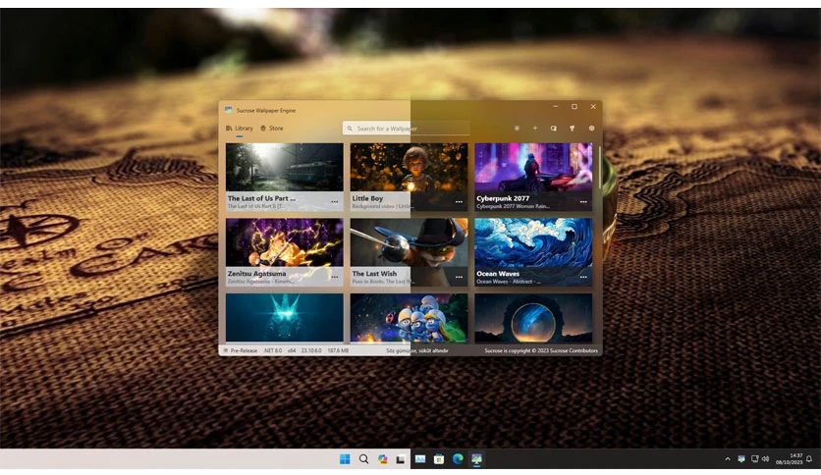Viewport: 821px width, 475px height.
Task: Click the library vertical scrollbar
Action: pos(599,168)
